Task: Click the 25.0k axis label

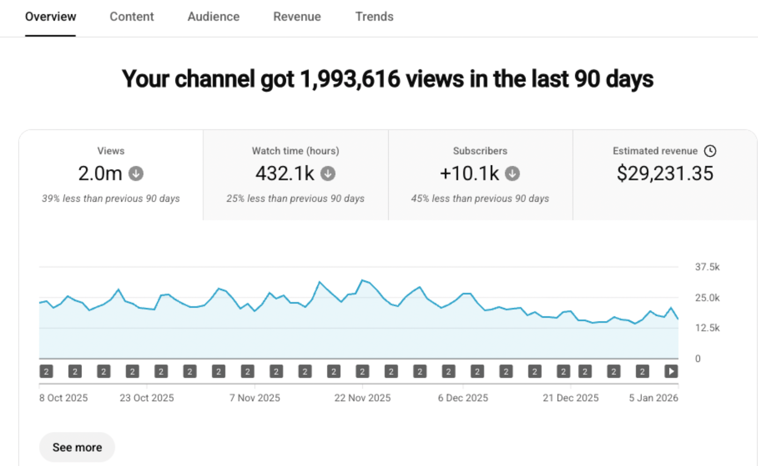Action: tap(707, 298)
